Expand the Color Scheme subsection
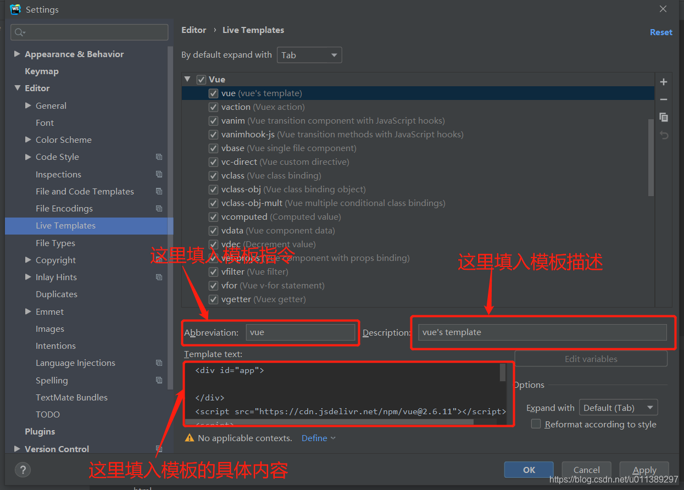 tap(28, 140)
